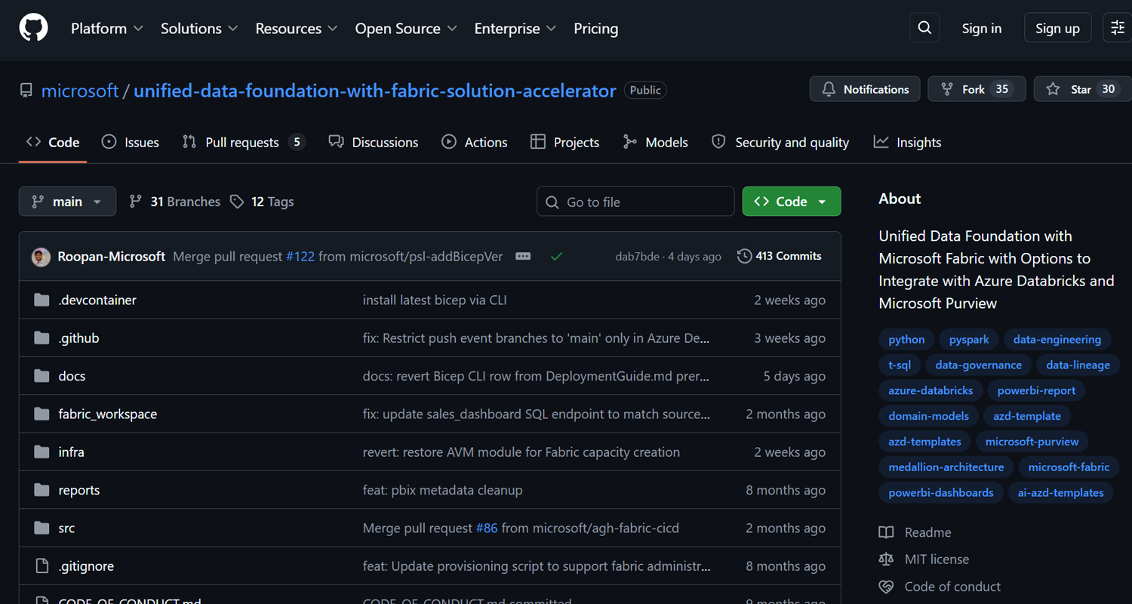
Task: Click the Notifications button
Action: 865,89
